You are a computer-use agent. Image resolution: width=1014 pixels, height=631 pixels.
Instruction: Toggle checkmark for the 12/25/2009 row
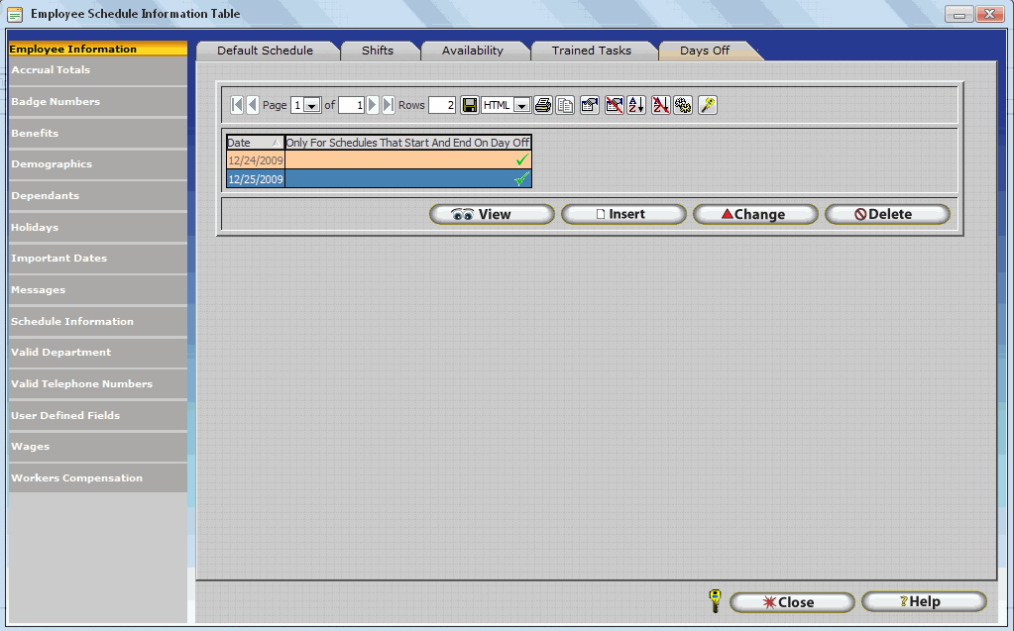pos(522,178)
